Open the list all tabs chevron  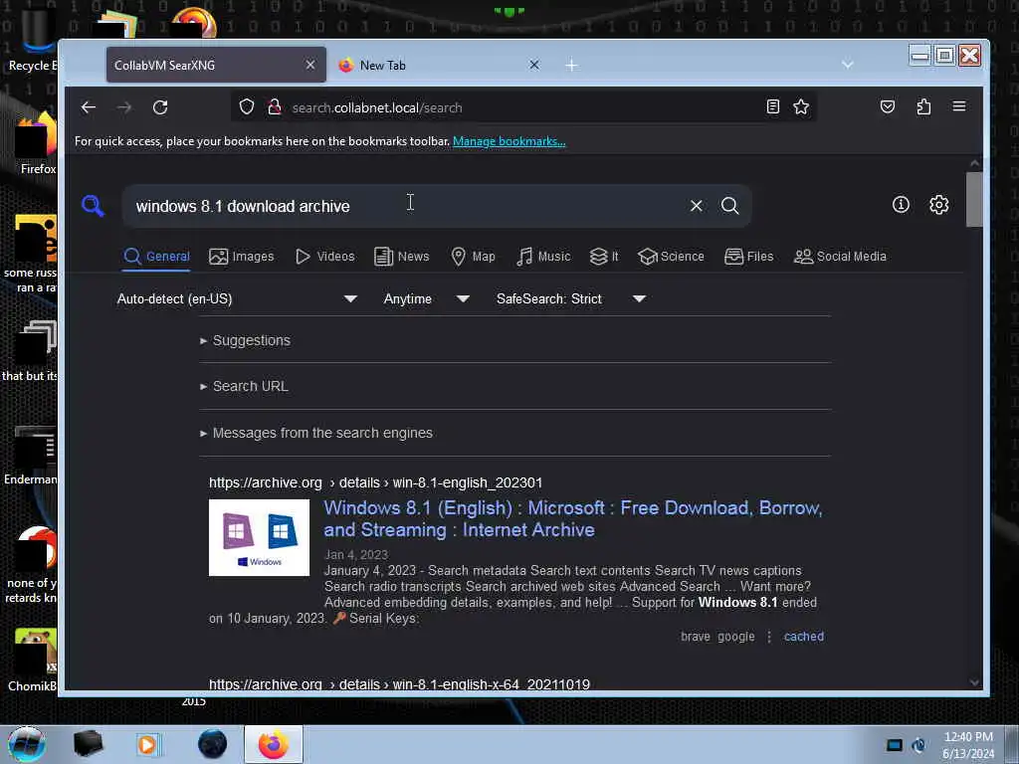847,65
